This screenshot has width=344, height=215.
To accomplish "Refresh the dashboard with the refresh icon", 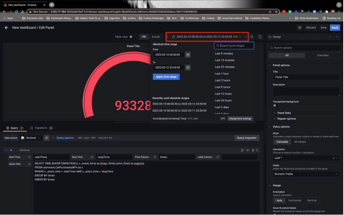I will (260, 37).
